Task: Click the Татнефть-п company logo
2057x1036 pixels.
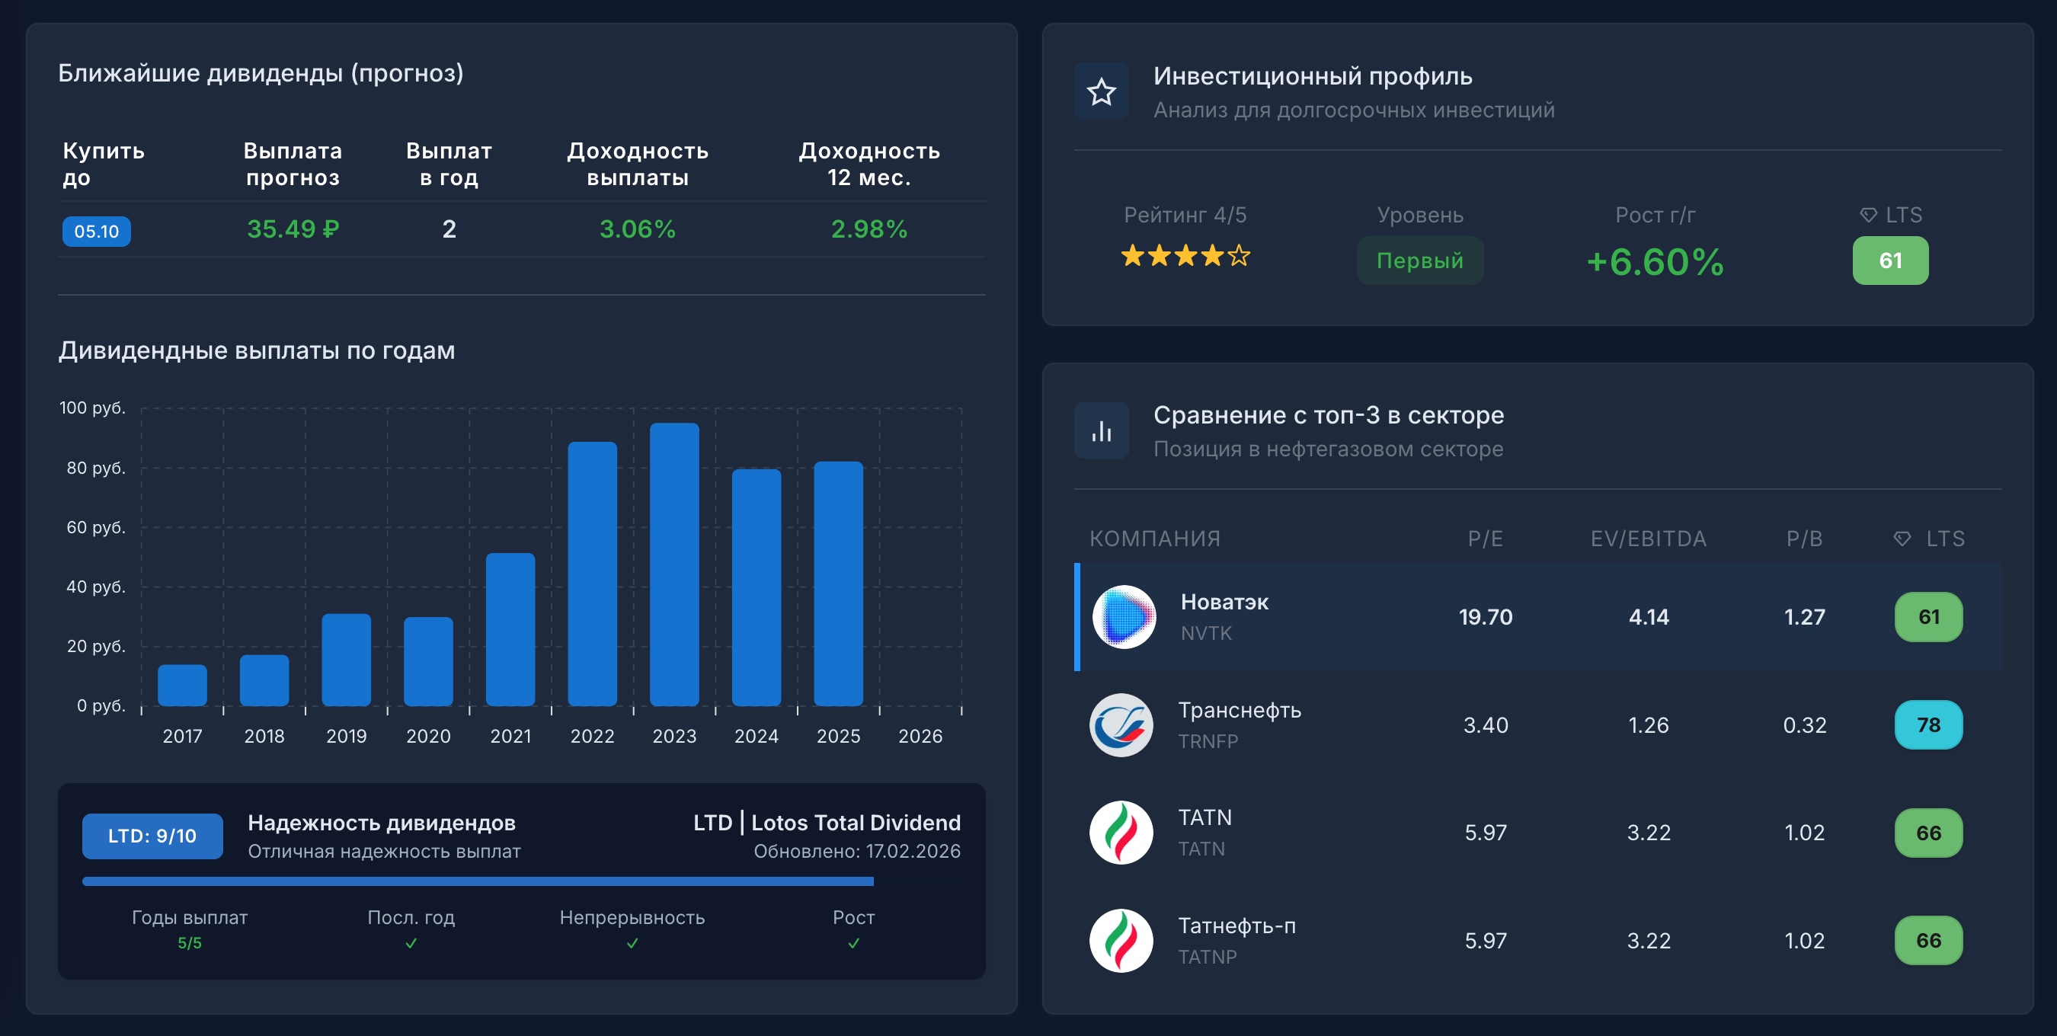Action: 1121,940
